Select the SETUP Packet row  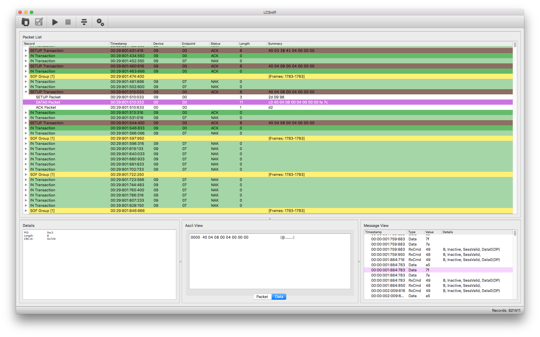point(268,97)
